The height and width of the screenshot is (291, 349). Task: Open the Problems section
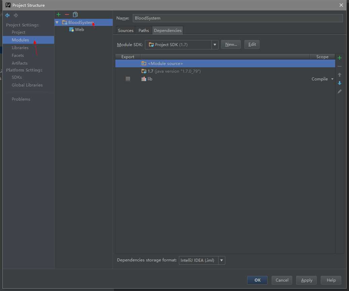click(x=21, y=99)
